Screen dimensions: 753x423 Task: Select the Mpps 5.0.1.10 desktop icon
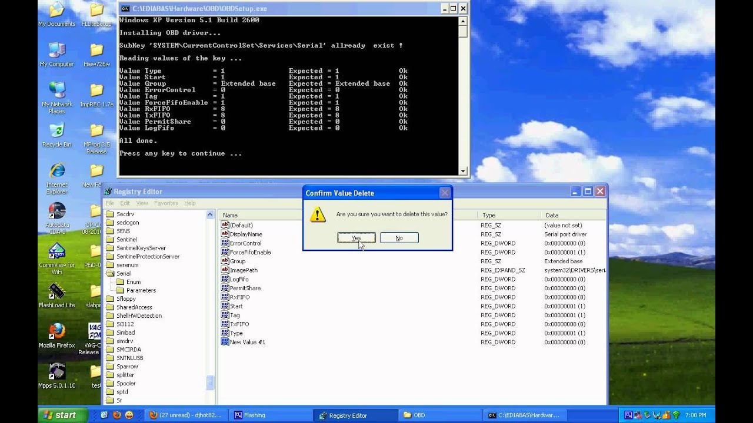pyautogui.click(x=57, y=376)
